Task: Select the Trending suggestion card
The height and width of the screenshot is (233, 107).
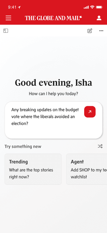Action: tap(33, 169)
